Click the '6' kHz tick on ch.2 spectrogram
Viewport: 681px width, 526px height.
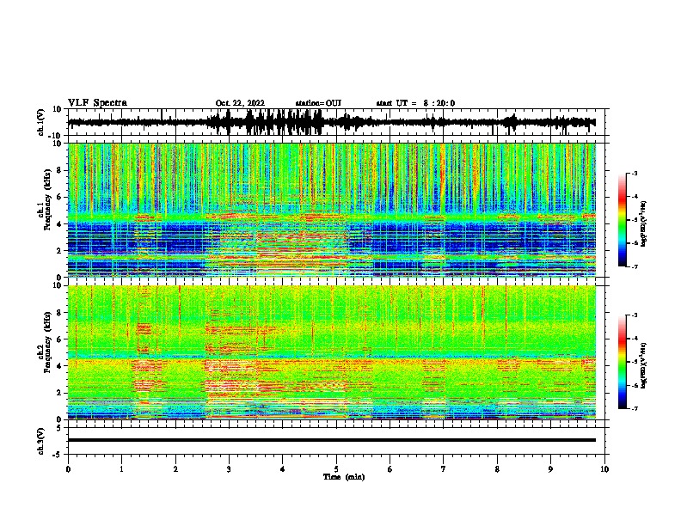(60, 339)
